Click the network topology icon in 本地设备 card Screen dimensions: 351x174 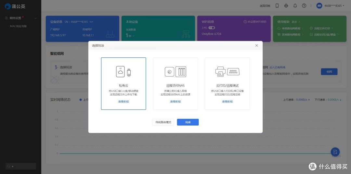(x=186, y=34)
